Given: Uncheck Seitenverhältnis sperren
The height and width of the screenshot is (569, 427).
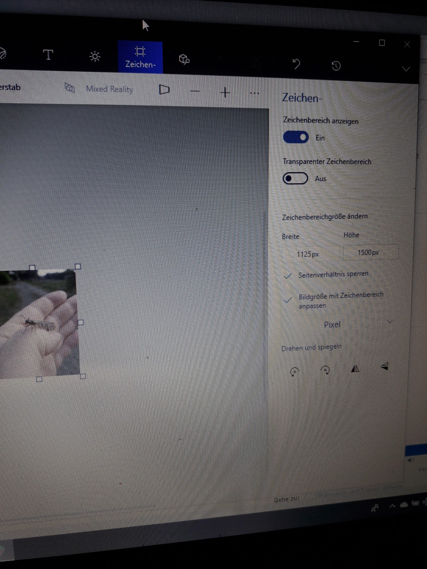Looking at the screenshot, I should [288, 276].
